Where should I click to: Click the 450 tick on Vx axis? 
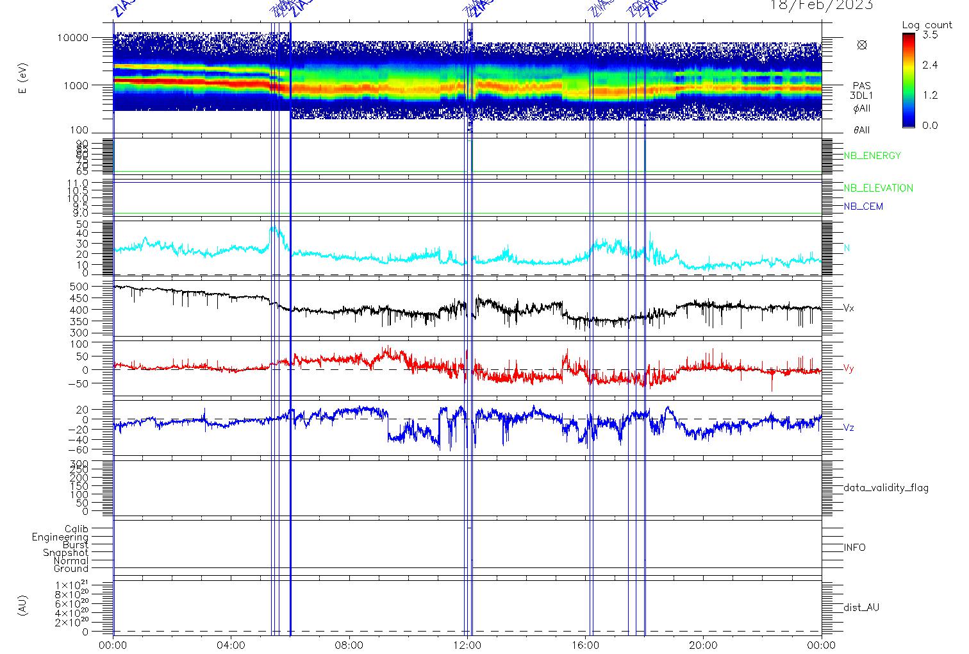[79, 298]
